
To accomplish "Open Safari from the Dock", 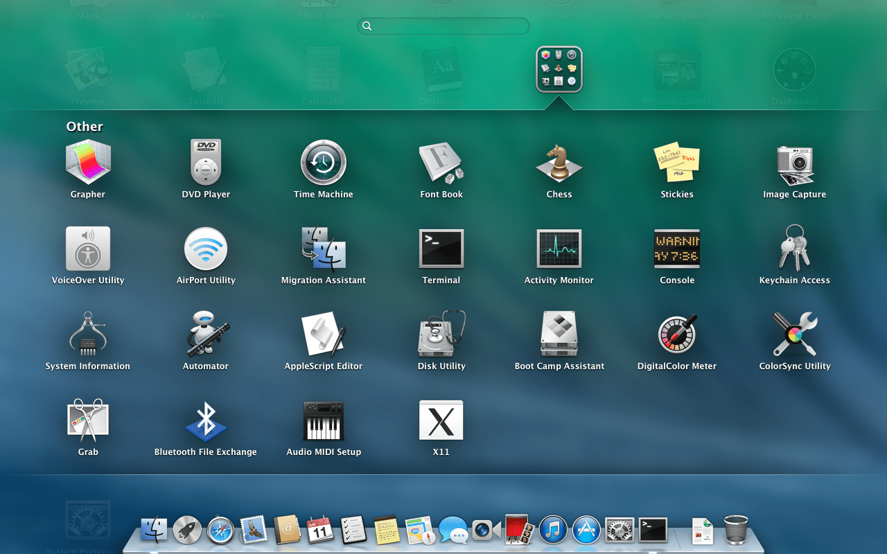I will (220, 530).
